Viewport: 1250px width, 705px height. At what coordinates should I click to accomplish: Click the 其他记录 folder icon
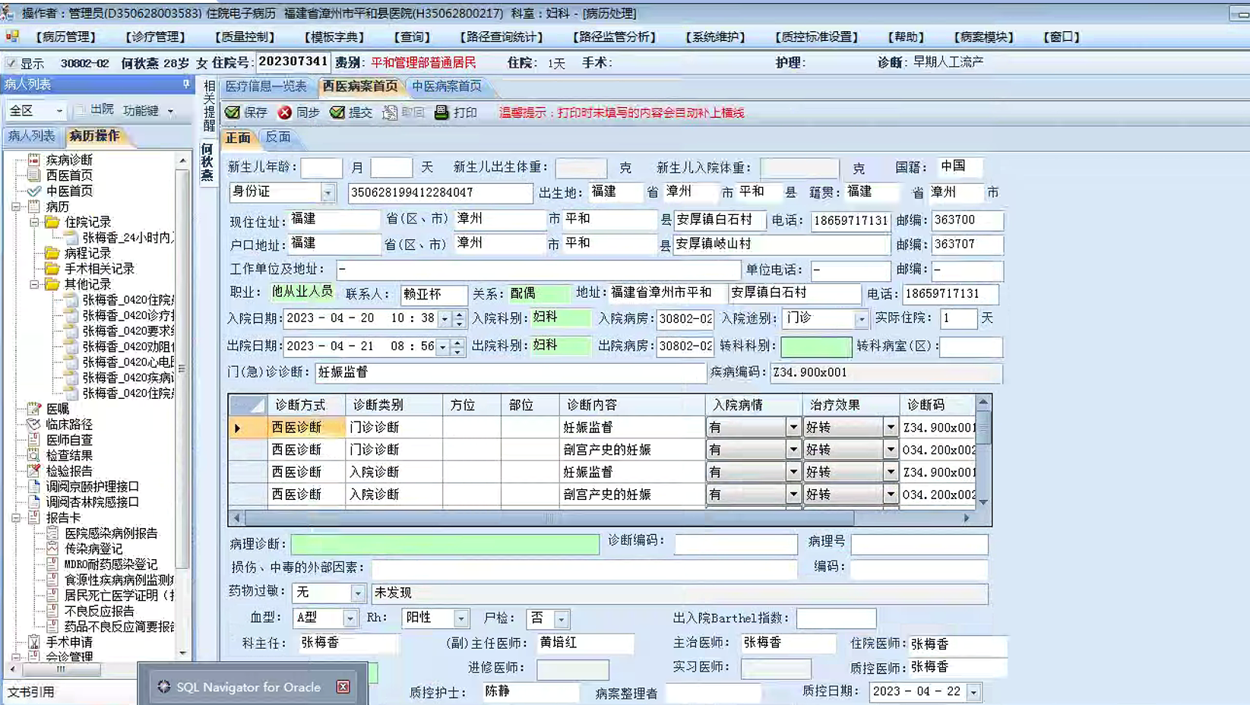pos(52,284)
